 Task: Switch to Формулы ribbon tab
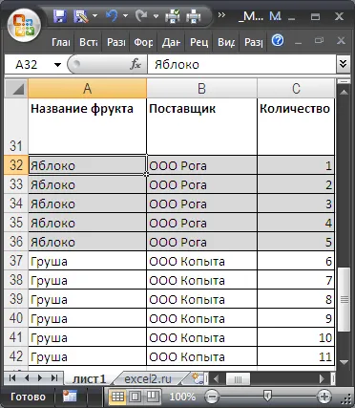(x=143, y=42)
